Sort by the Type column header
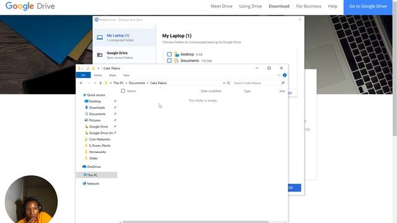The width and height of the screenshot is (397, 223). pyautogui.click(x=247, y=91)
